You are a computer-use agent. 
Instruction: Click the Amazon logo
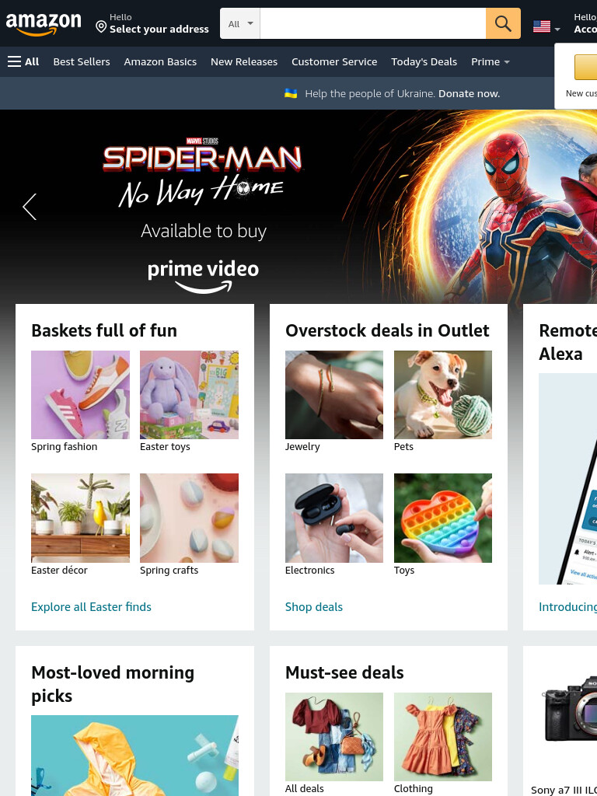[x=44, y=24]
